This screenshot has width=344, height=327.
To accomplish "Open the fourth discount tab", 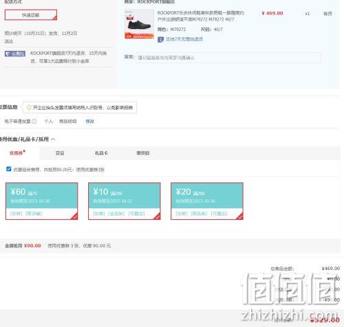I will tap(142, 153).
